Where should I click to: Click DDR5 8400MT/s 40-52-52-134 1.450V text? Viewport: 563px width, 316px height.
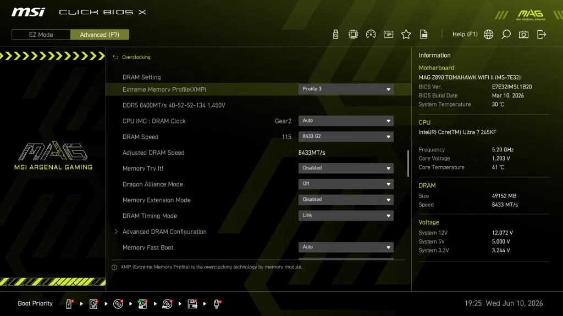174,105
